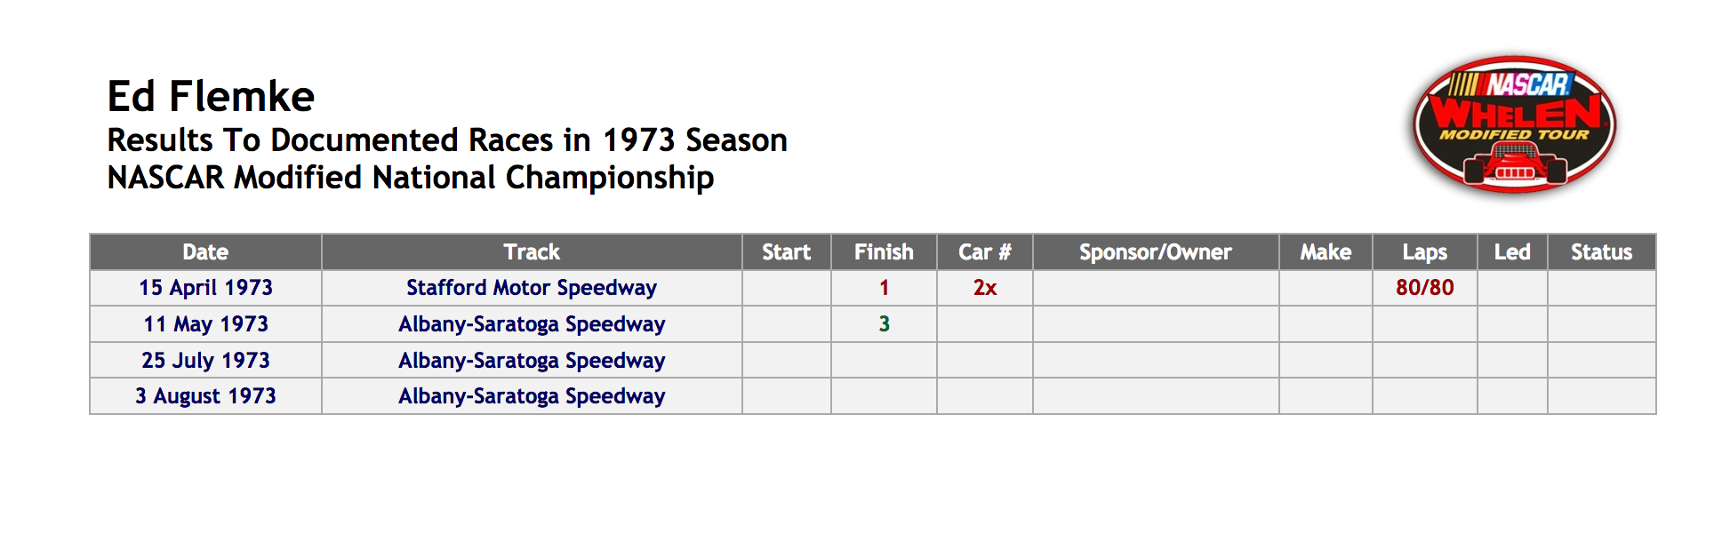
Task: Click the Laps column header
Action: click(x=1425, y=252)
